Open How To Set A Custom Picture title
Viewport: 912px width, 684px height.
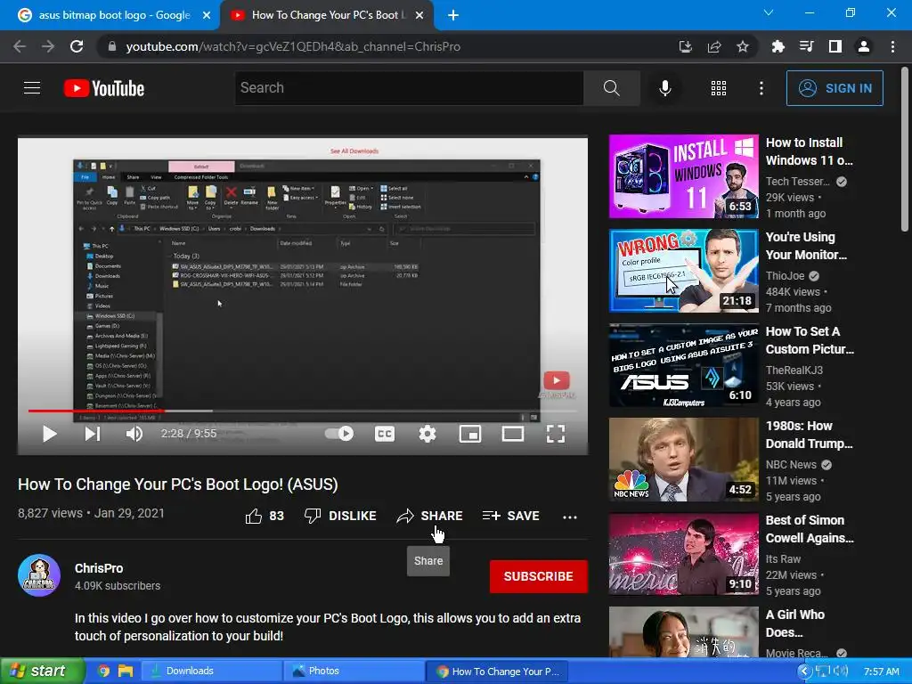[x=810, y=340]
